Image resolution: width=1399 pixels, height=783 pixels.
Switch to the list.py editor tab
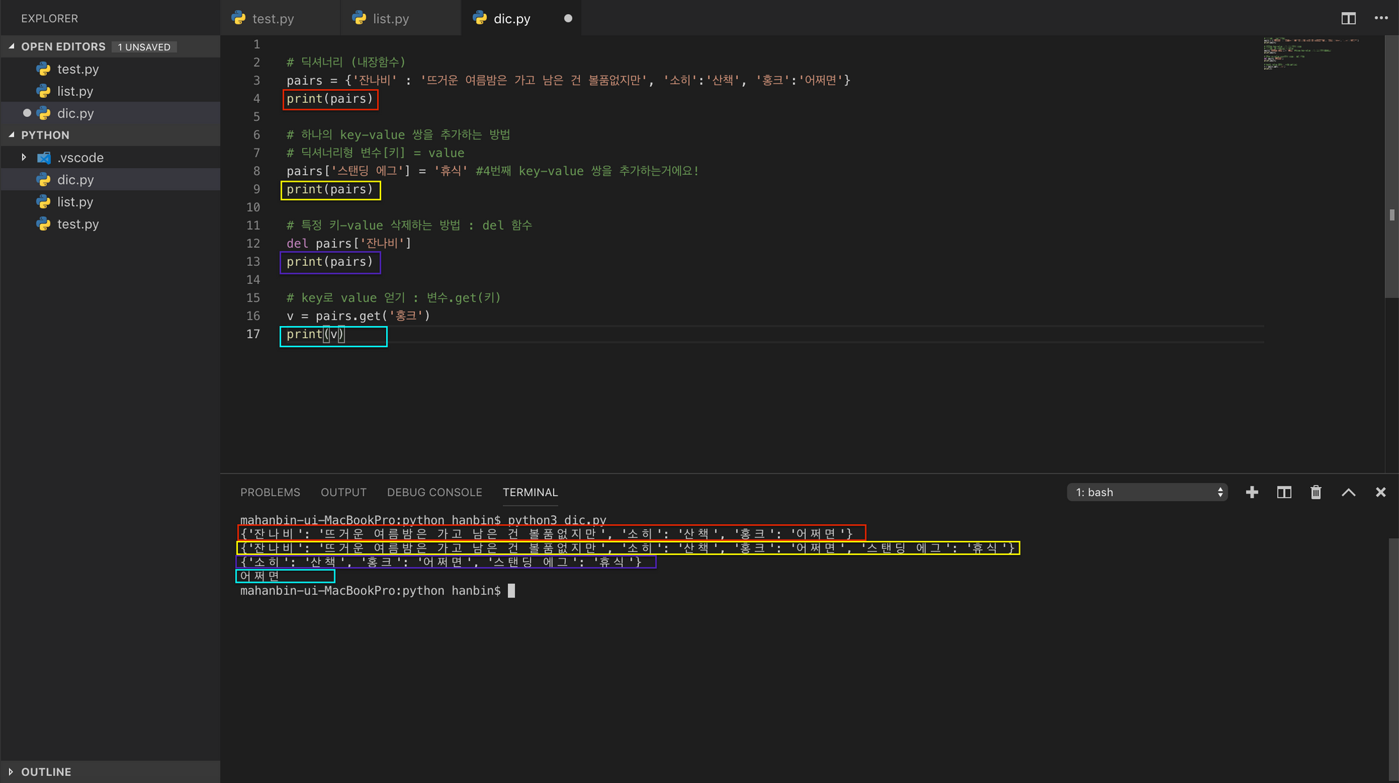click(390, 19)
